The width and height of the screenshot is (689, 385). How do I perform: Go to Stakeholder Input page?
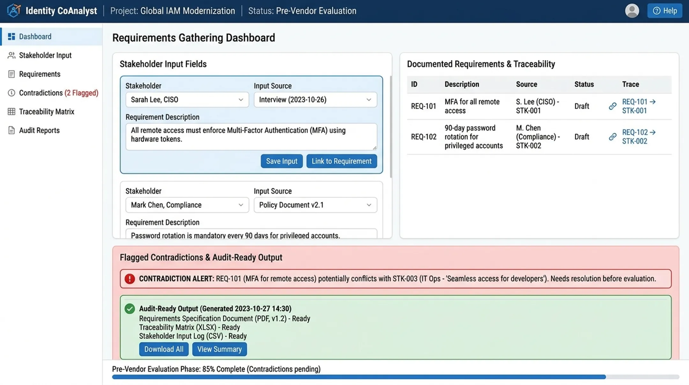[51, 55]
